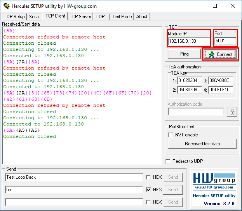Click the line '{42}{61}{63}{6B}' in the log
242x211 pixels.
(x=28, y=99)
